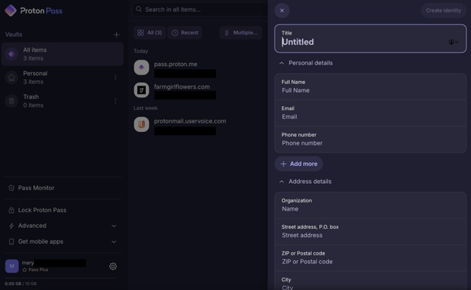Open the farmgirlflowers.com item

(199, 90)
